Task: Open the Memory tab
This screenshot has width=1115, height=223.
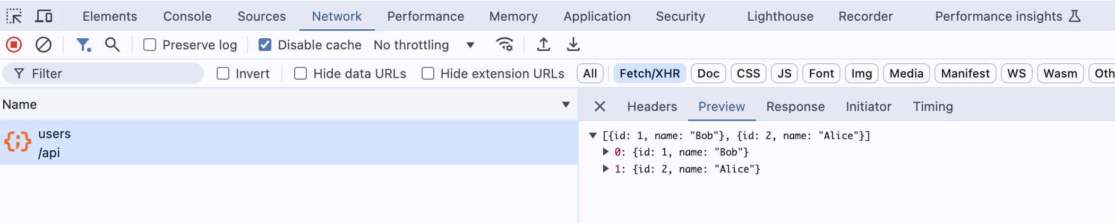Action: click(x=513, y=16)
